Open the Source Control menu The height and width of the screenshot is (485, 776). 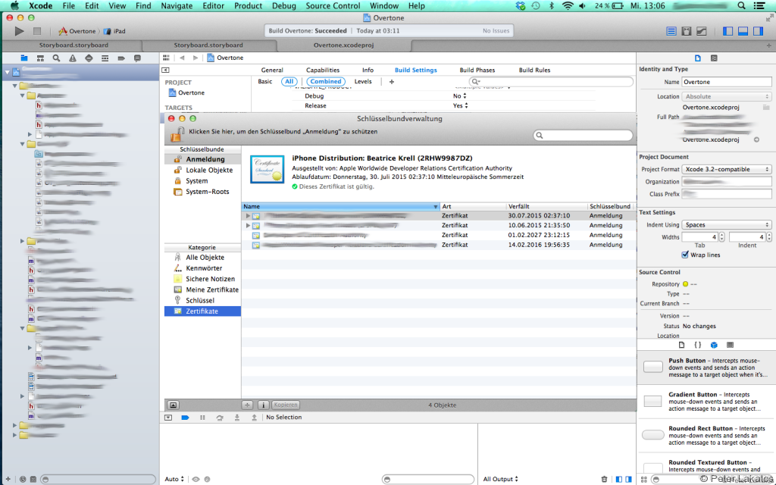(x=333, y=6)
